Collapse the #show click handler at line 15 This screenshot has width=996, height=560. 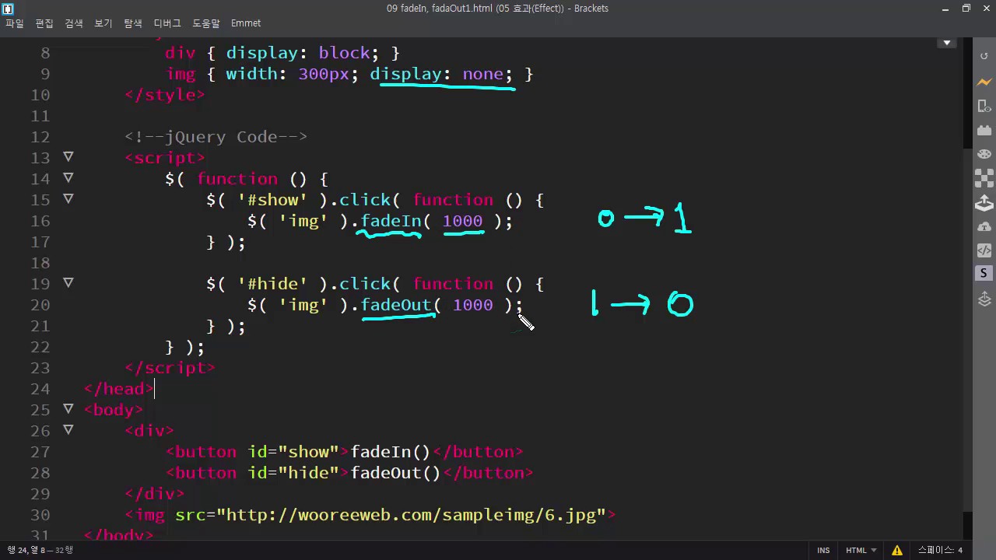click(68, 199)
